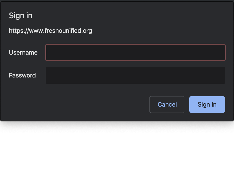Image resolution: width=234 pixels, height=182 pixels.
Task: Choose Cancel to close the prompt
Action: (167, 104)
